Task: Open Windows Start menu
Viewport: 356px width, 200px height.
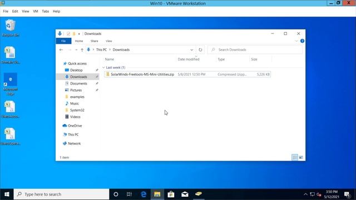Action: tap(7, 194)
